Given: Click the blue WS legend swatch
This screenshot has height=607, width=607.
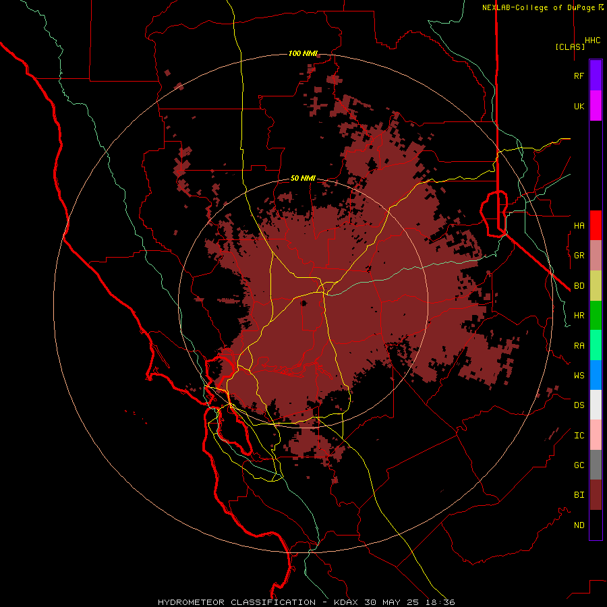Looking at the screenshot, I should [x=596, y=375].
